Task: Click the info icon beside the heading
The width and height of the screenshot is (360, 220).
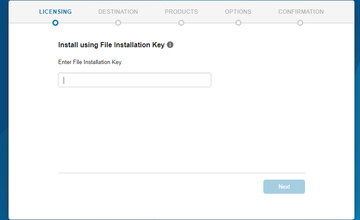Action: (x=170, y=45)
